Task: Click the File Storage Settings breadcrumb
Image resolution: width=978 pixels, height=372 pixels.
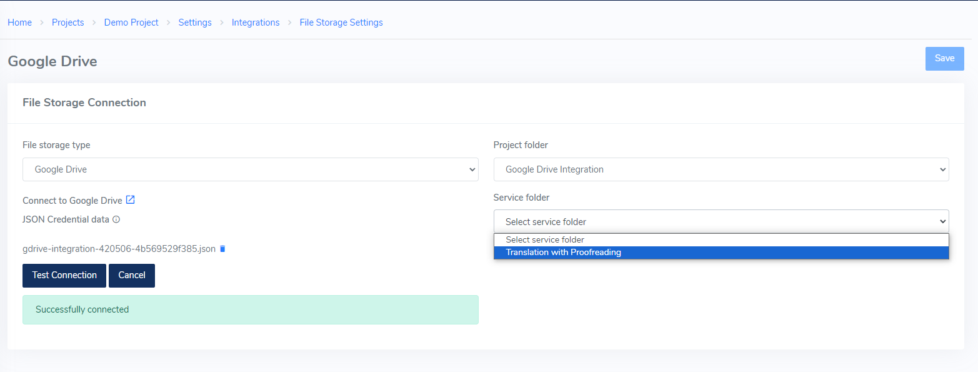Action: tap(341, 23)
